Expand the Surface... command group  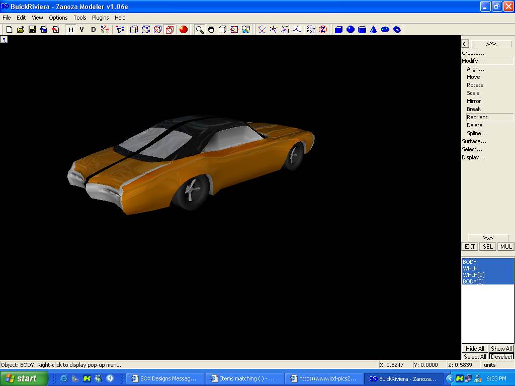[x=474, y=141]
